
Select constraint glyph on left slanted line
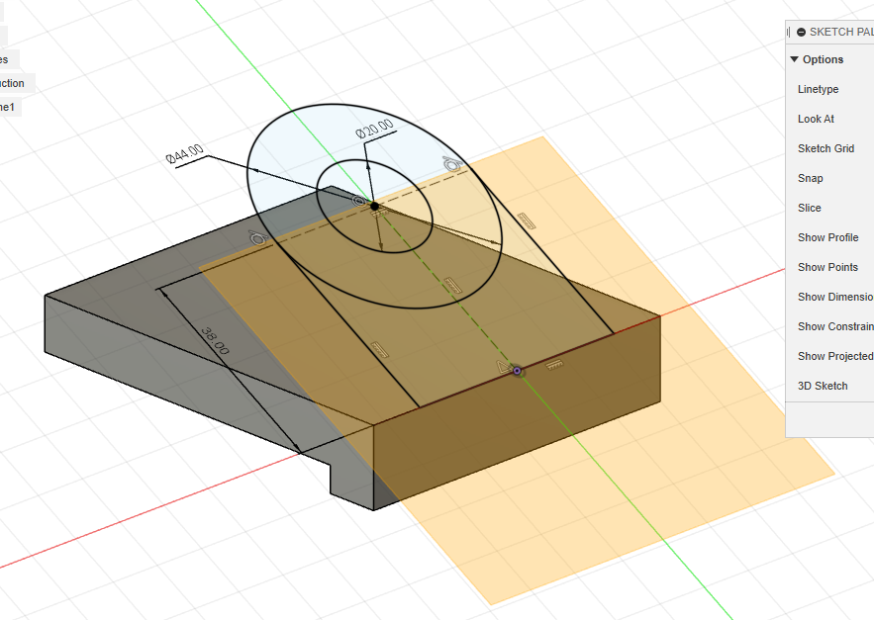(377, 347)
